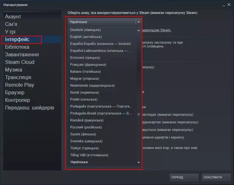Pick Ελληνικά (грецька) from the list

click(x=85, y=58)
